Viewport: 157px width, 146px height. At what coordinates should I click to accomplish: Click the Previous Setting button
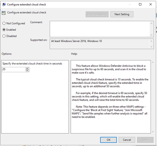coord(97,14)
